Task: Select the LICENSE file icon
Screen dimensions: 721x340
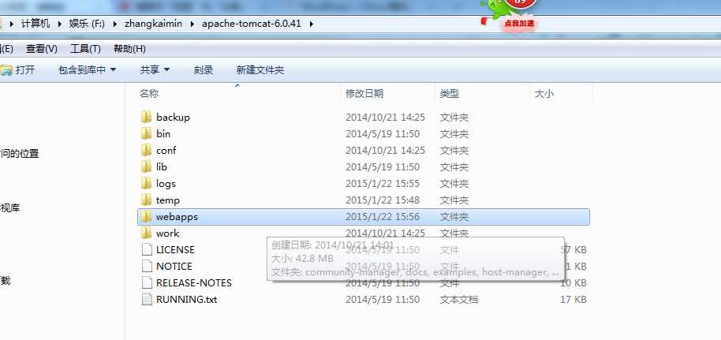Action: click(146, 250)
